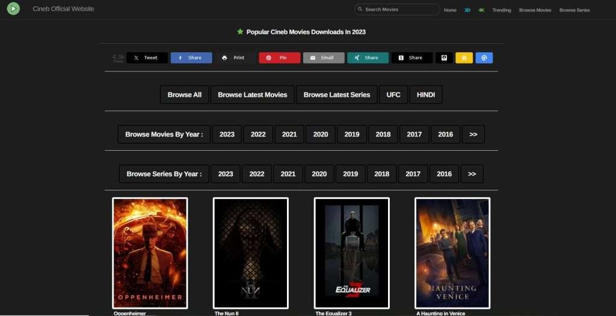
Task: Click the teal Xing Share button
Action: point(368,58)
